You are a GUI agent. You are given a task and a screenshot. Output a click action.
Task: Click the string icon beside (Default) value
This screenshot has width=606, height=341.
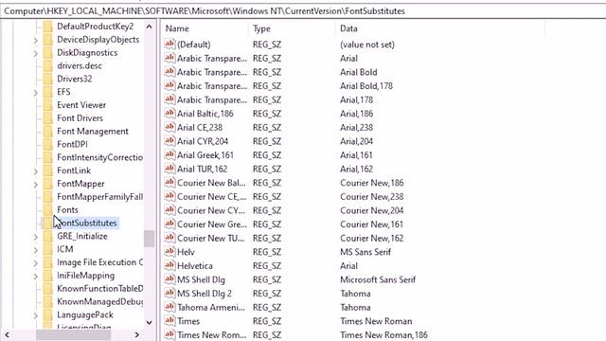[x=169, y=45]
